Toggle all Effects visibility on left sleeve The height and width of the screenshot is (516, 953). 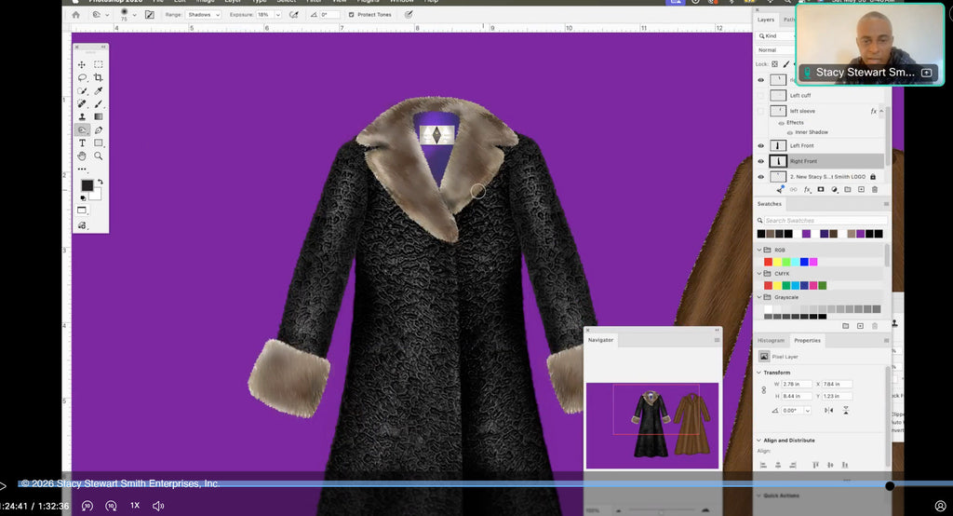(x=781, y=123)
